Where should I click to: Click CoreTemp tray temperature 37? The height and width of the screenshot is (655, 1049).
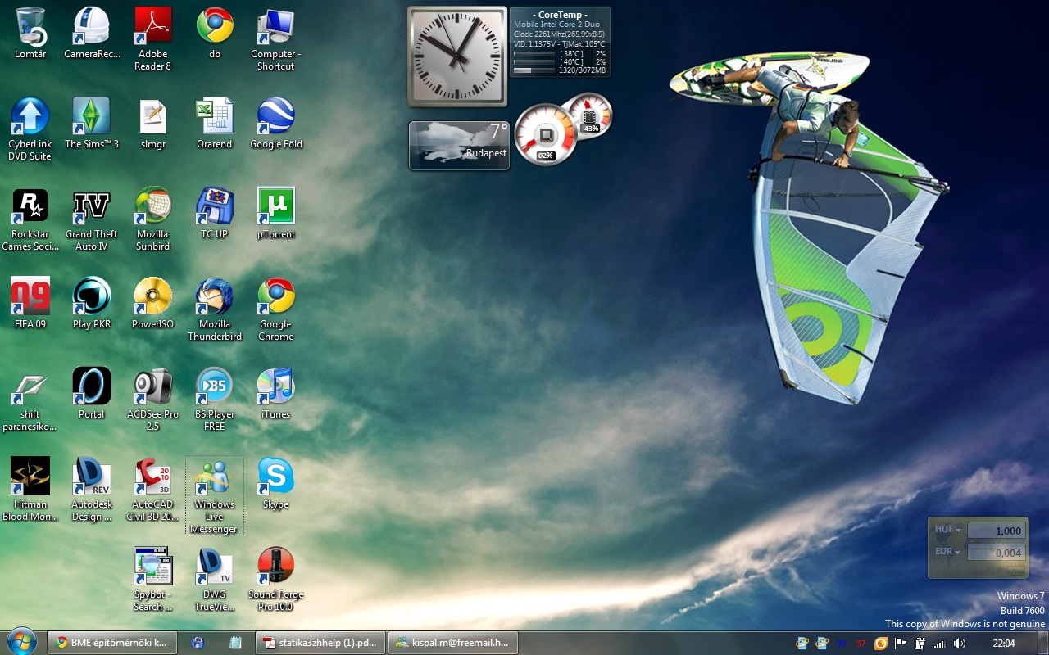pyautogui.click(x=861, y=644)
